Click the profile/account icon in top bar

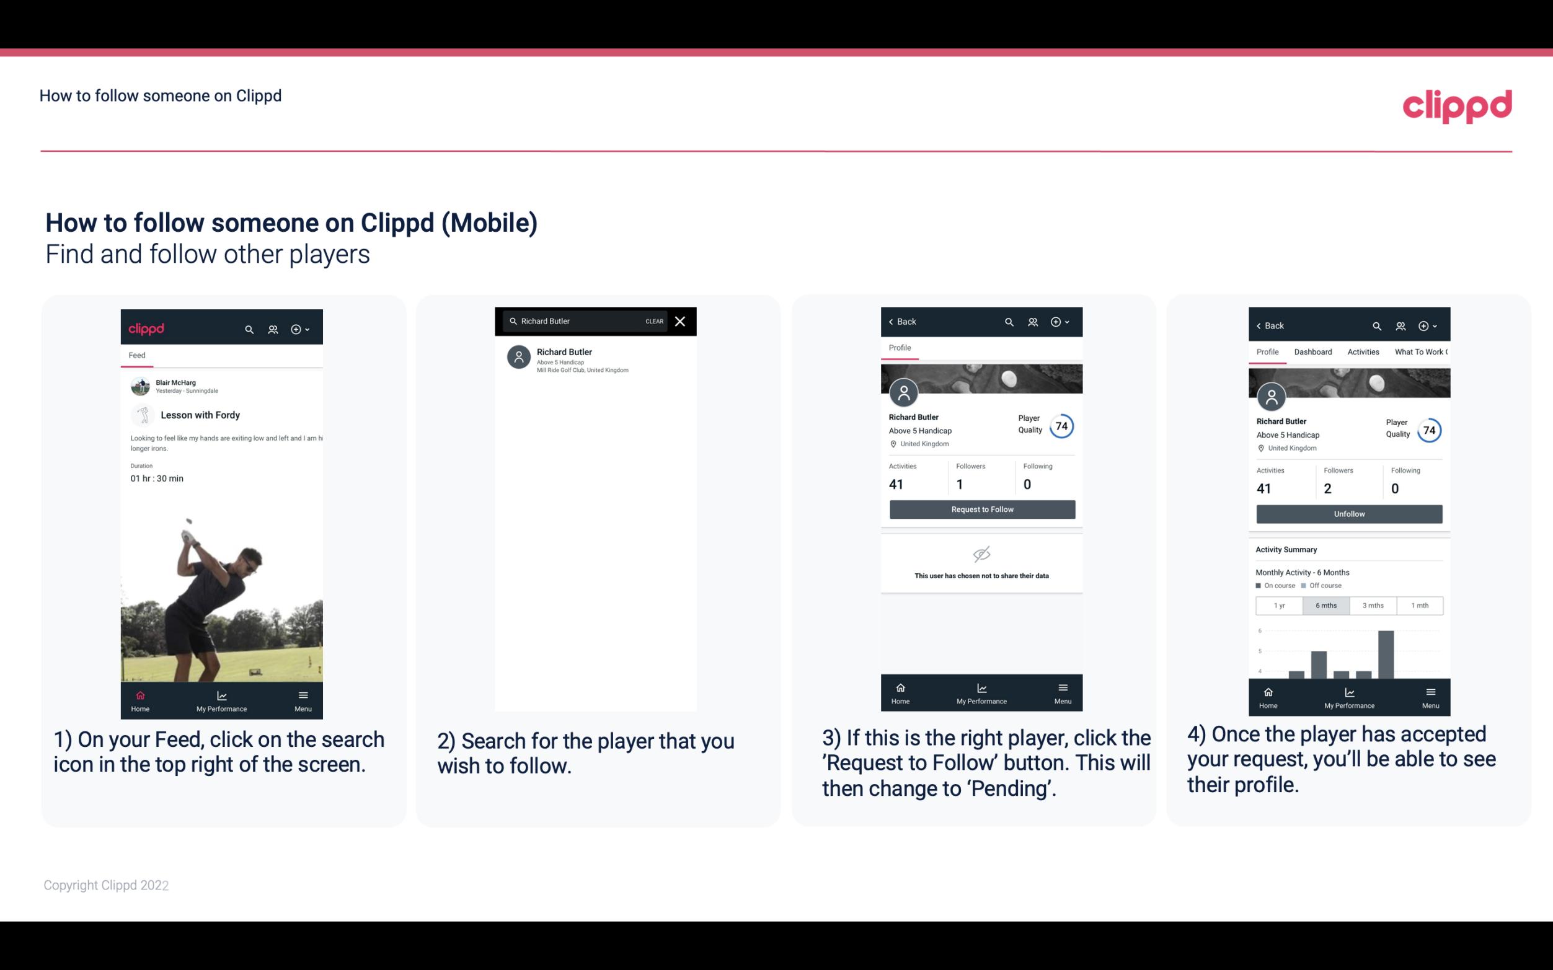[272, 328]
